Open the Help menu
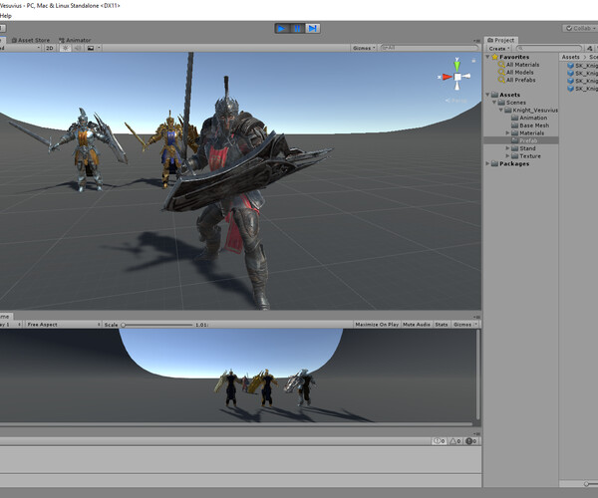 point(6,16)
